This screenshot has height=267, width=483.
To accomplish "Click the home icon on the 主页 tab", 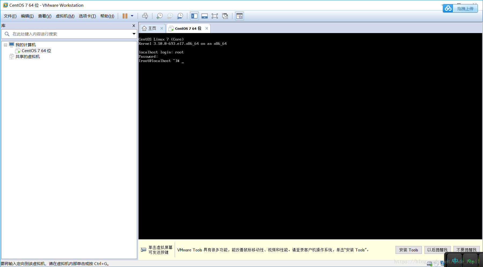I will point(144,28).
